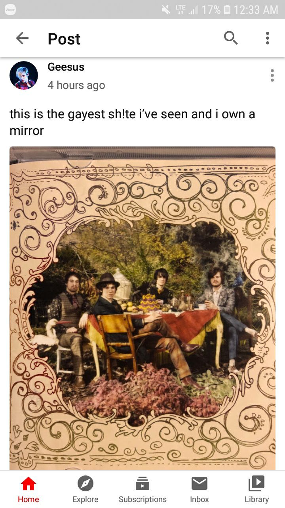Screen dimensions: 285x508
Task: Open the post options three-dot menu
Action: pos(272,75)
